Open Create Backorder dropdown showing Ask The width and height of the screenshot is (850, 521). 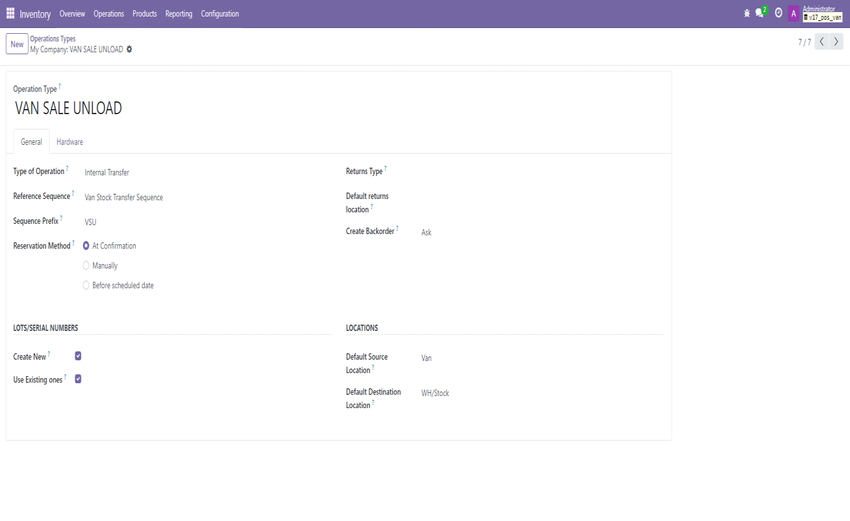[x=542, y=232]
